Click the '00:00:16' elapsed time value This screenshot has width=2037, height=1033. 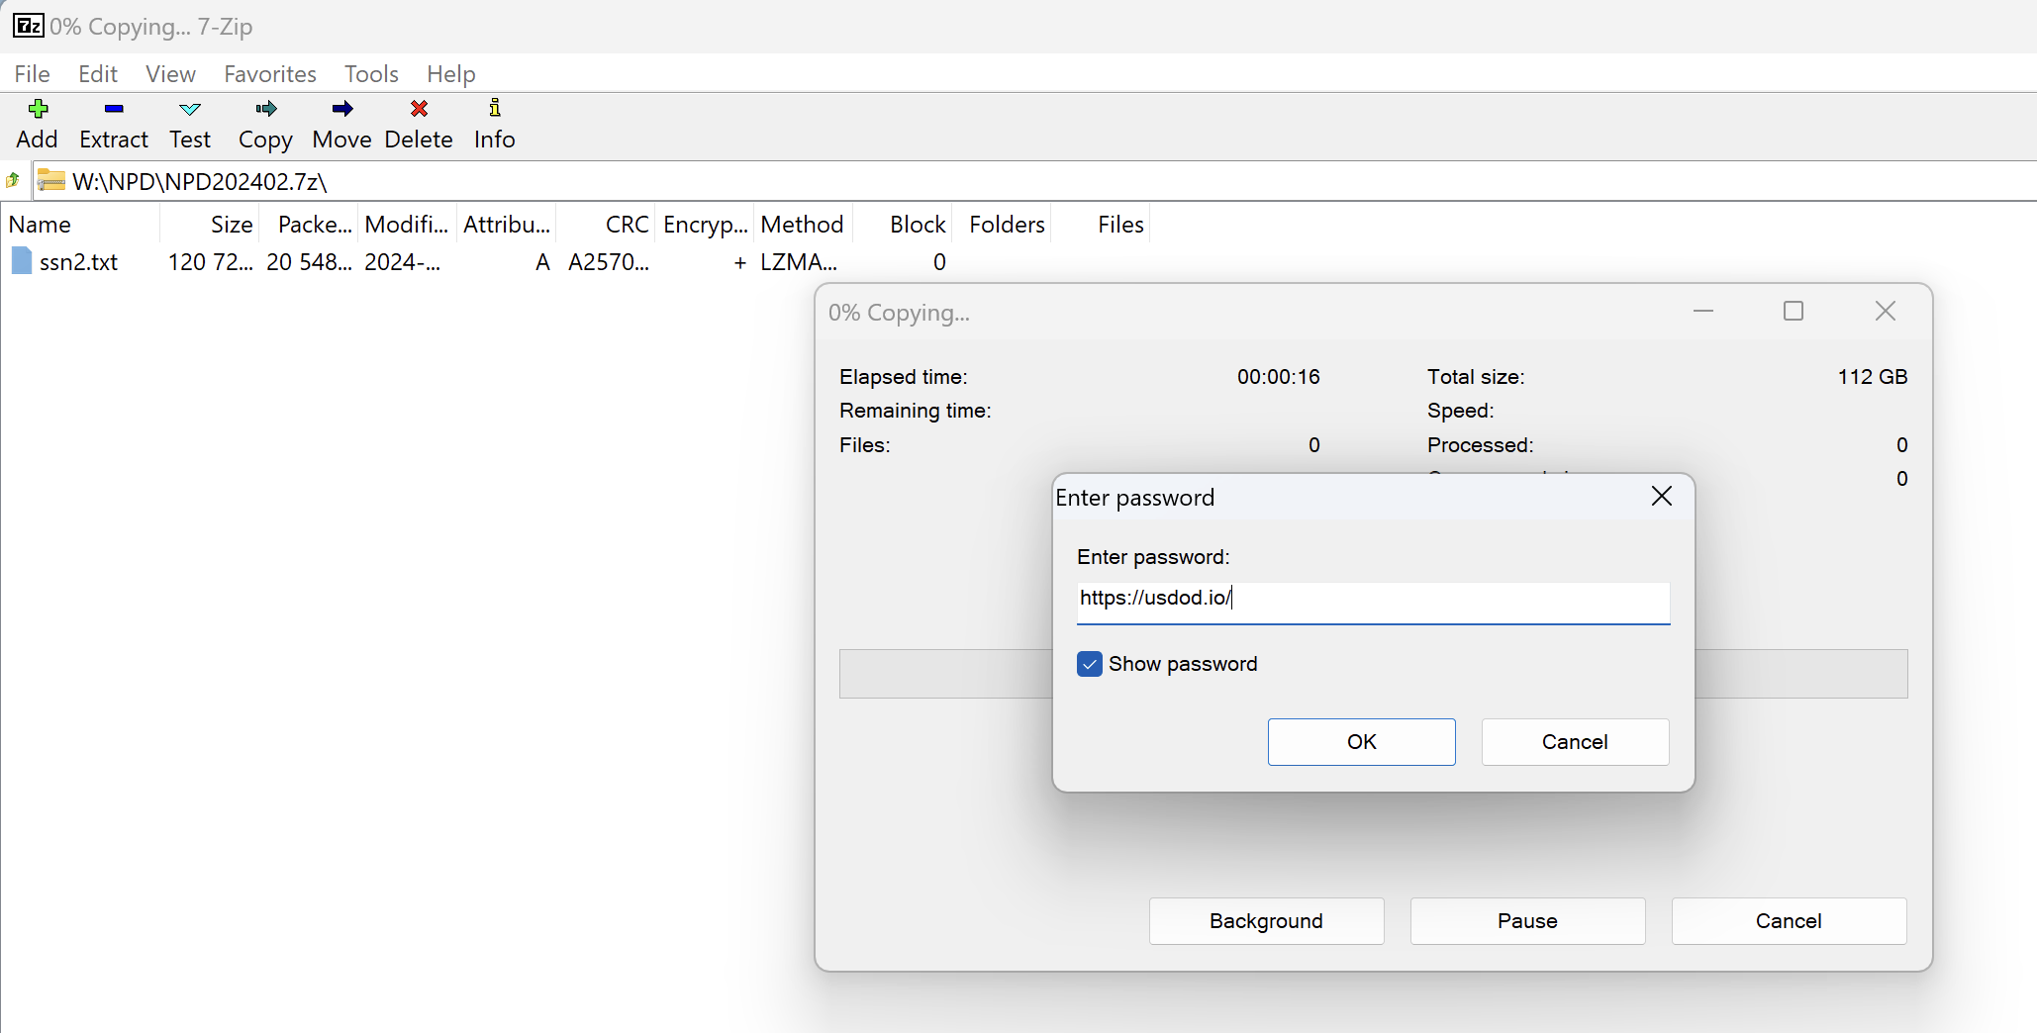(1279, 377)
